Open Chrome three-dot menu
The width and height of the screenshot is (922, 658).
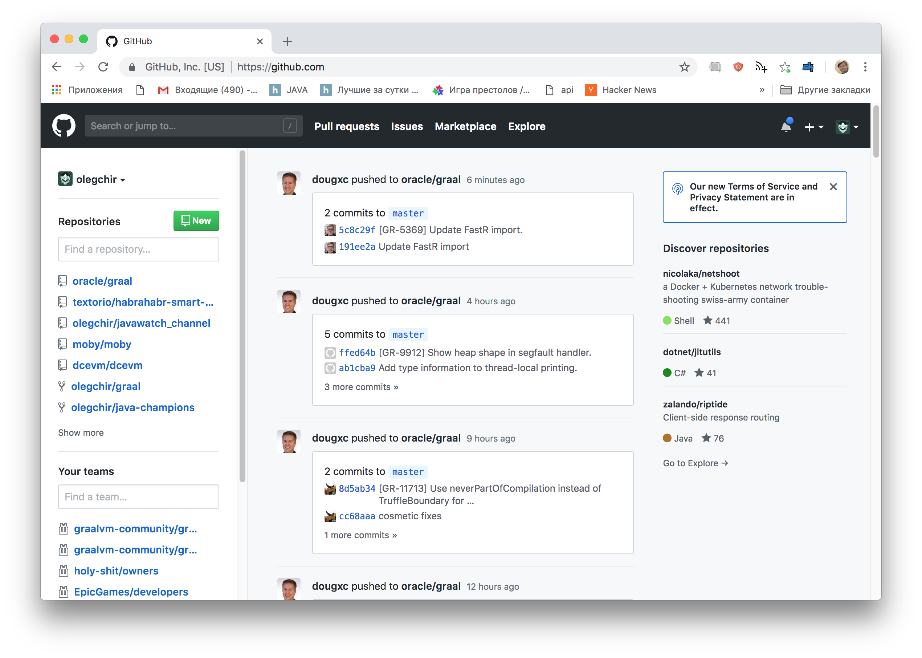[x=865, y=67]
